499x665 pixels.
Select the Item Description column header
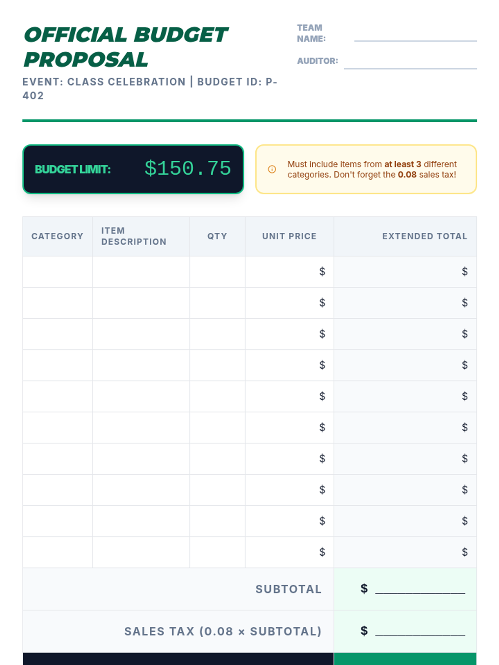point(133,236)
